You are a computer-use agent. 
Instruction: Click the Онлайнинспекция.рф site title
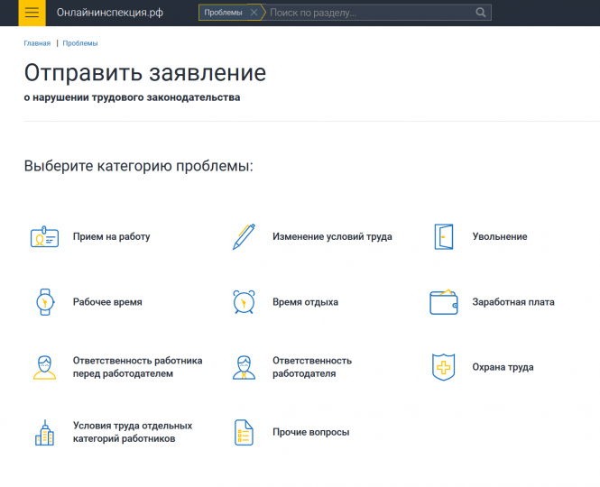click(x=110, y=13)
